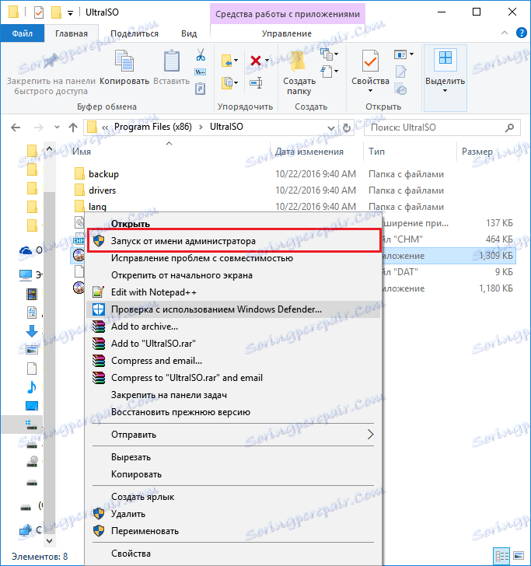This screenshot has width=531, height=566.
Task: Expand the Easy access dropdown
Action: (337, 72)
